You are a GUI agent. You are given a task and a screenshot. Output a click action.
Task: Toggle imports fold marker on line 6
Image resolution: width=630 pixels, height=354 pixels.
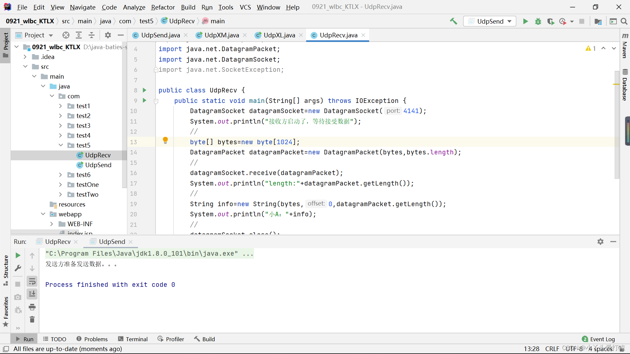(x=156, y=70)
